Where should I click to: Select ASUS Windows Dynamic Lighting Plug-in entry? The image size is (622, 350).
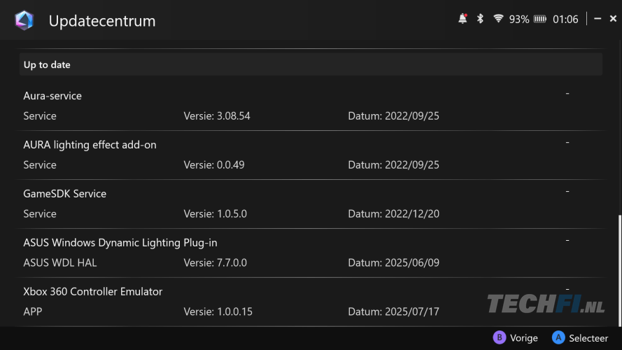click(x=120, y=243)
